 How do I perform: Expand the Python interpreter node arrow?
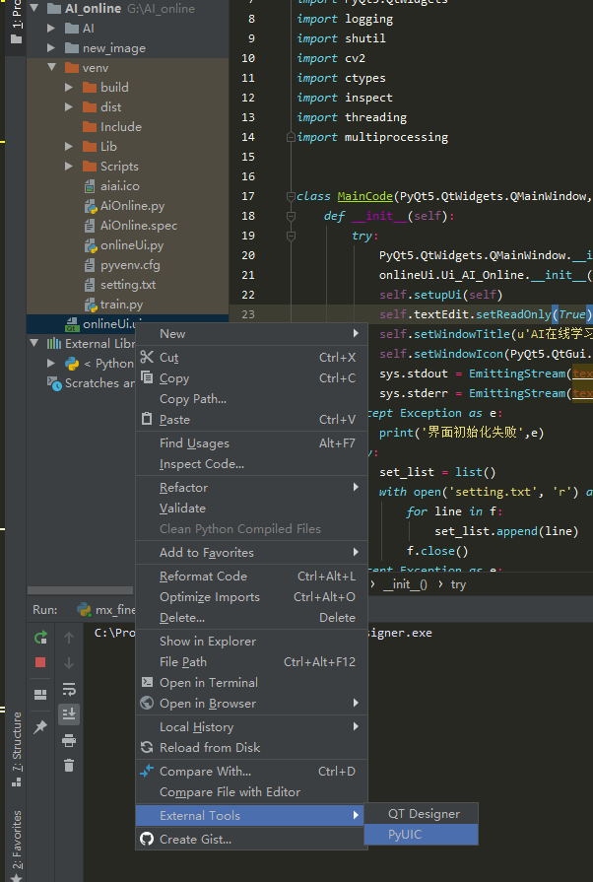[51, 364]
